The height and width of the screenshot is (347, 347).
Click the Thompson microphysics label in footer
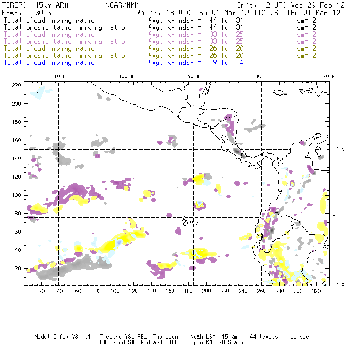coord(165,337)
